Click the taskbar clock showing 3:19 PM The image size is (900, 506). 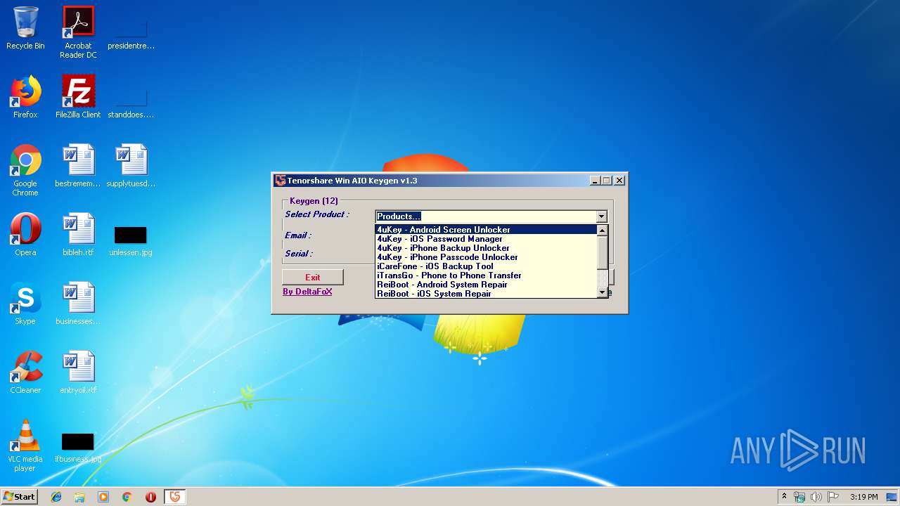click(863, 497)
